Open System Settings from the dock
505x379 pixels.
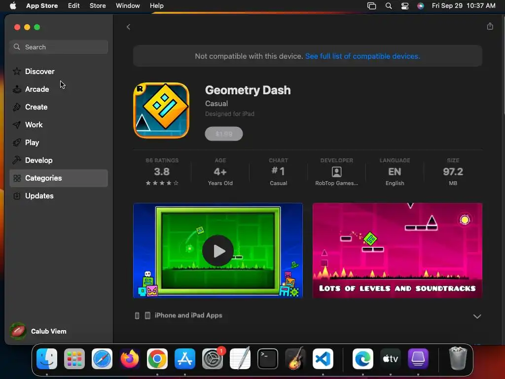point(213,359)
